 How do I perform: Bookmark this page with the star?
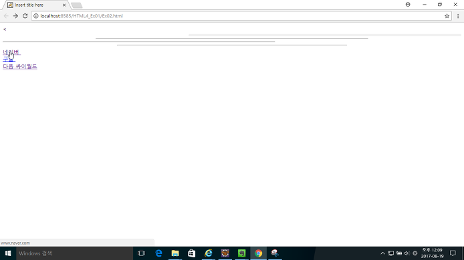tap(447, 16)
